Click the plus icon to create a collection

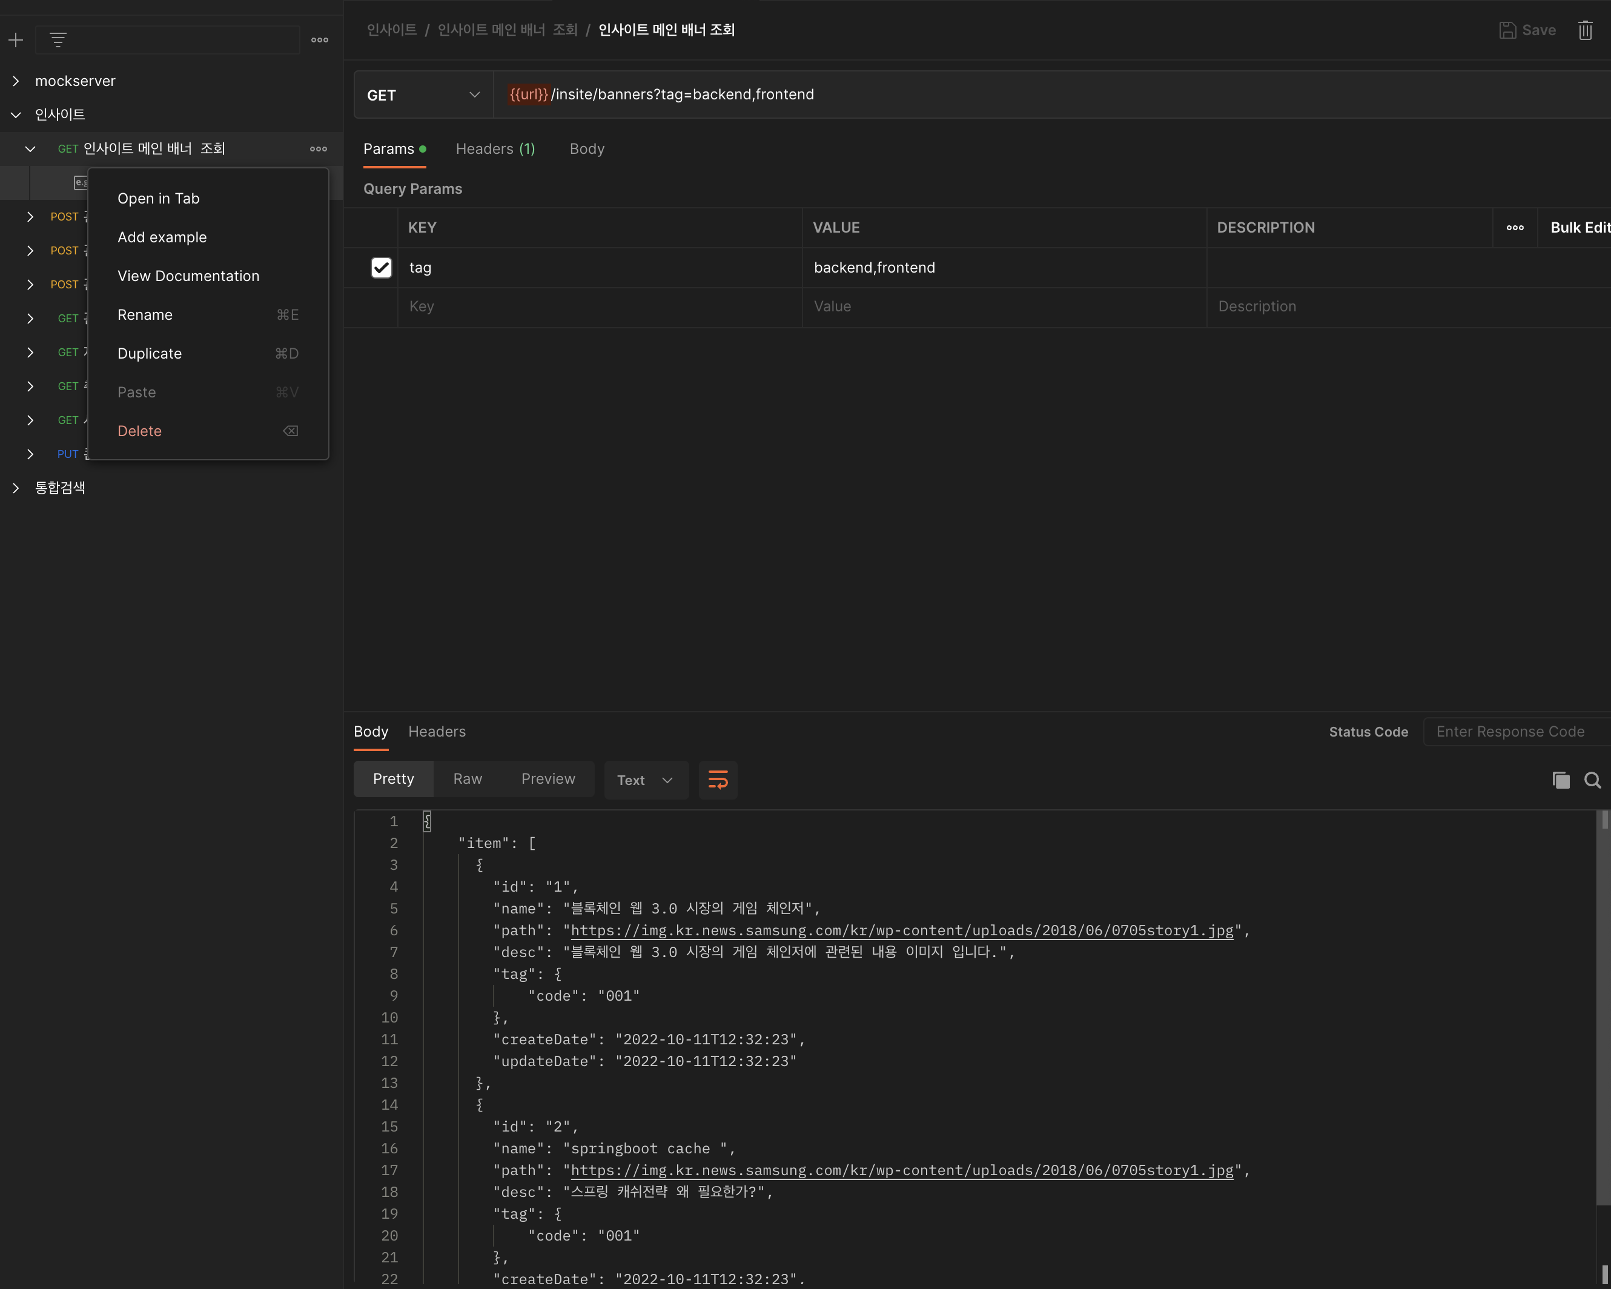pos(16,39)
